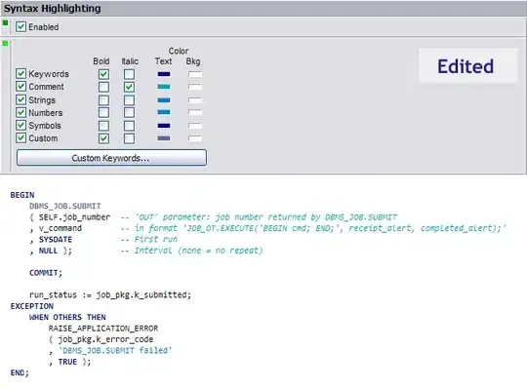Uncheck the Comment highlighting checkbox

[20, 86]
